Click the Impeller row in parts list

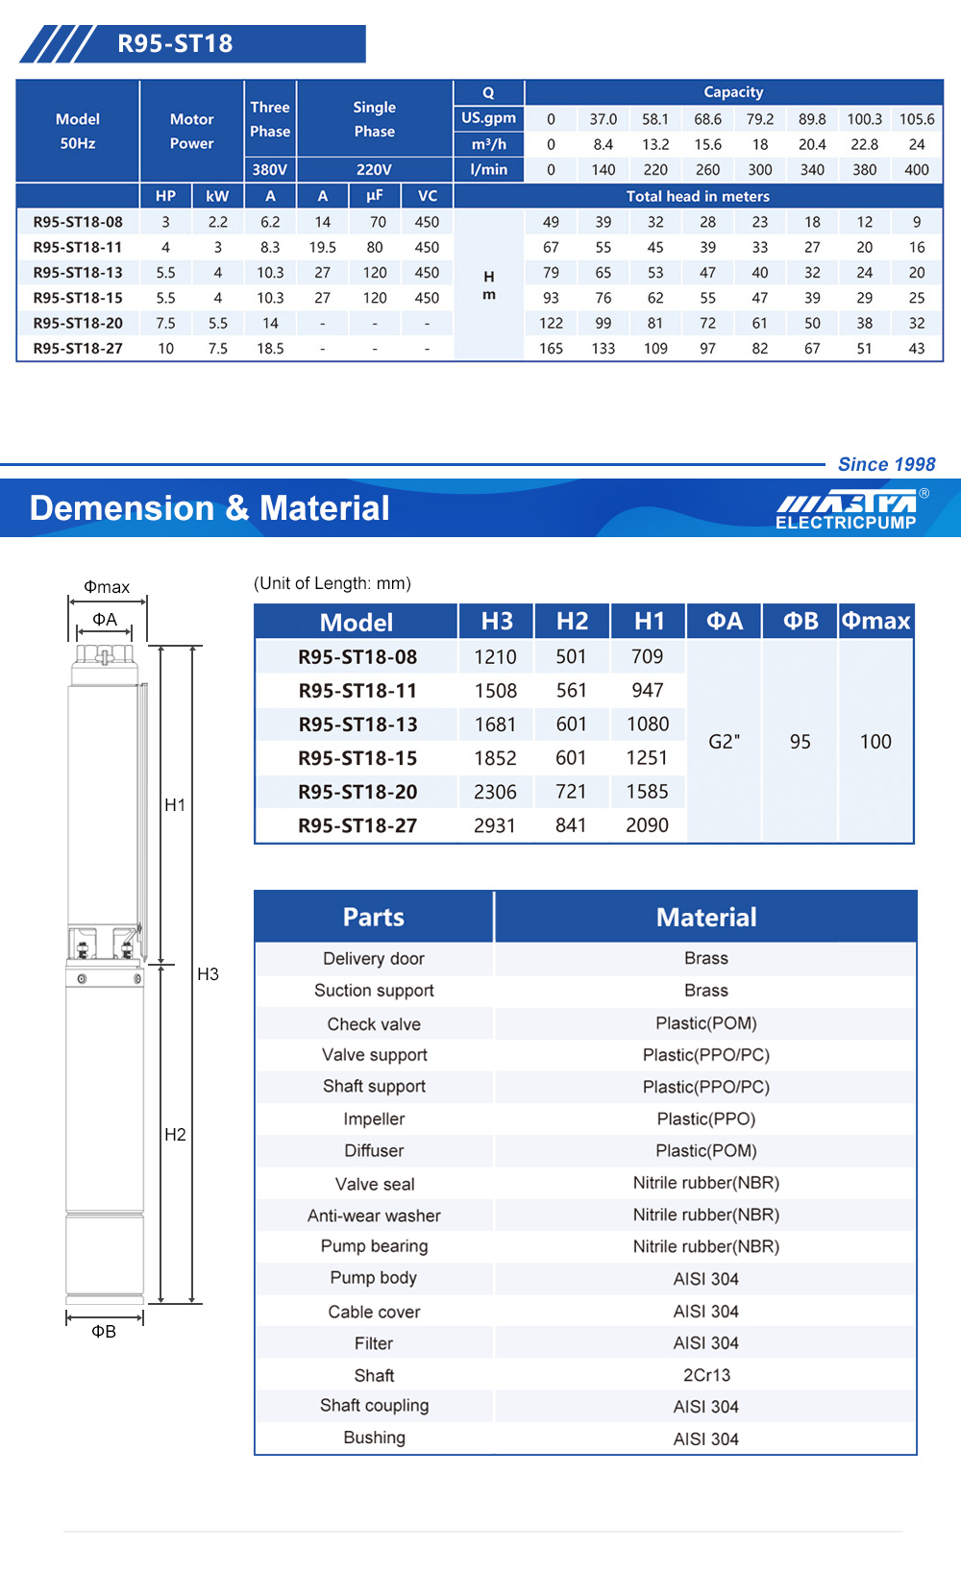click(374, 1119)
